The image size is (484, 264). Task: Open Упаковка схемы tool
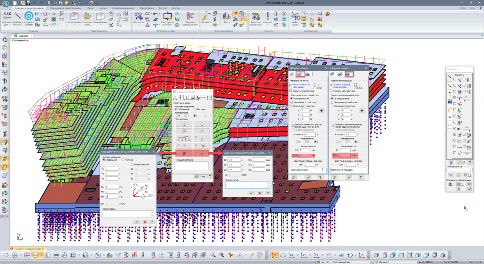click(x=86, y=17)
